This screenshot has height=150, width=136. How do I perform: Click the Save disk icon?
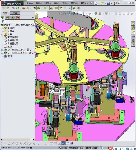click(108, 3)
